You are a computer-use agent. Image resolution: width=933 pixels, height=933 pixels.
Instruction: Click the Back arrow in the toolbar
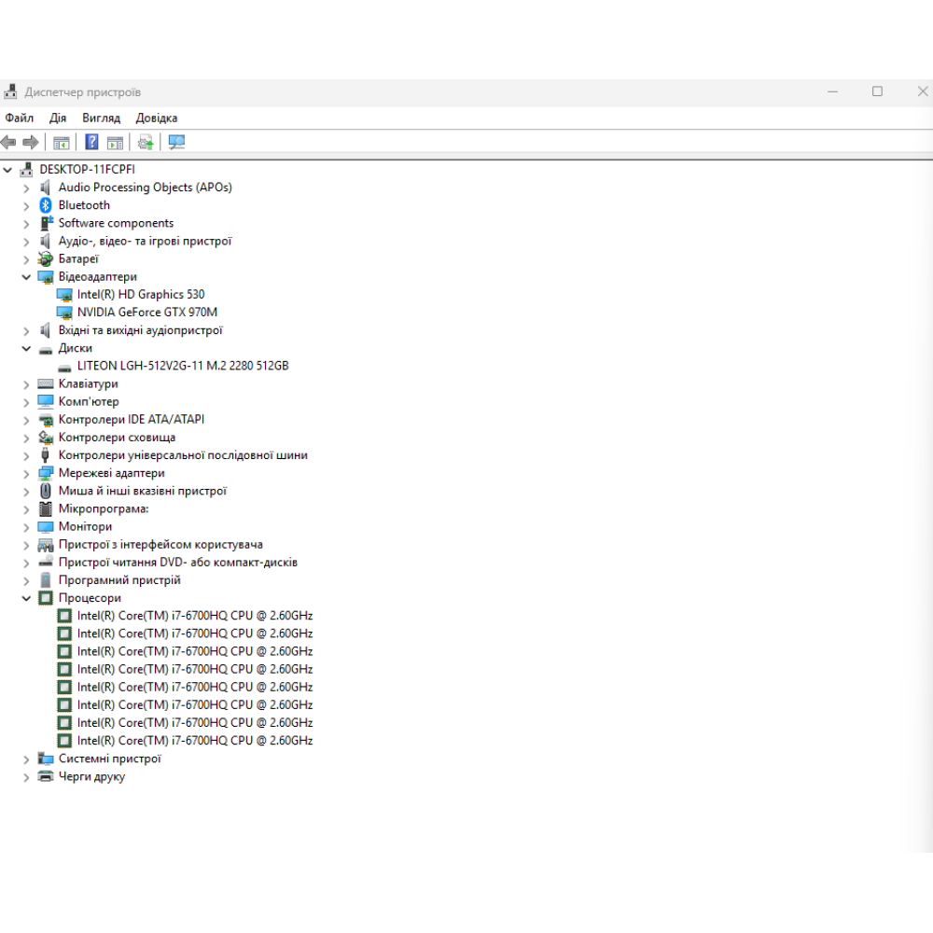pos(9,142)
